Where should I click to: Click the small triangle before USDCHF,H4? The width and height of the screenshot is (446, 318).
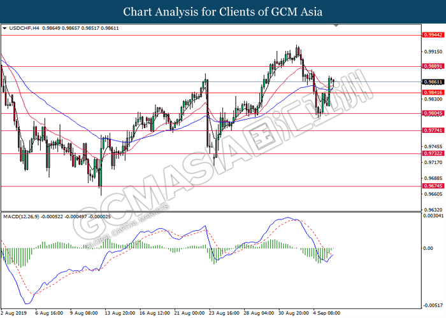(6, 29)
